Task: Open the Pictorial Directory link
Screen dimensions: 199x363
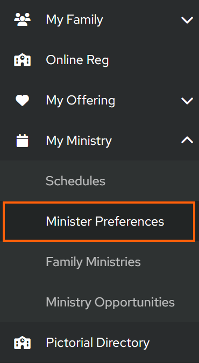Action: point(97,343)
